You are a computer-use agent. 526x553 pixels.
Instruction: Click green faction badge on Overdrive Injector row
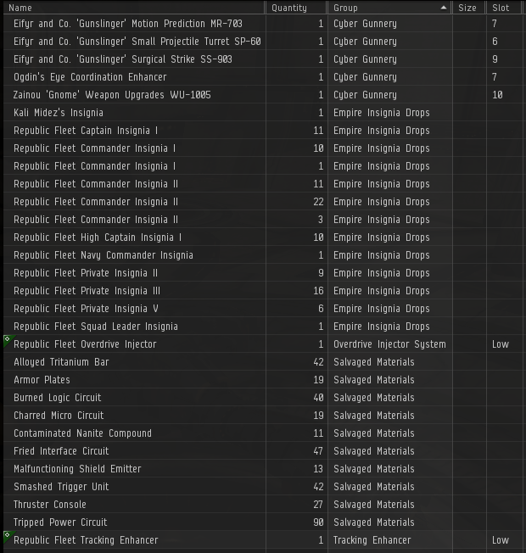(7, 339)
